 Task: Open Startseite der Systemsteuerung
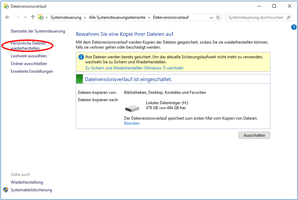pos(38,31)
